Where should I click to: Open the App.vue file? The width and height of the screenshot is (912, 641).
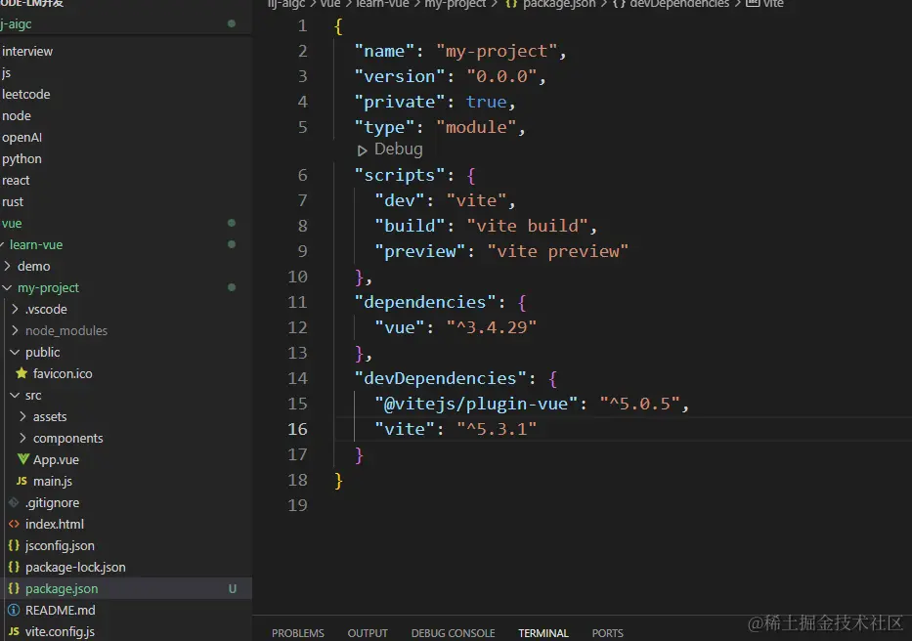(56, 459)
